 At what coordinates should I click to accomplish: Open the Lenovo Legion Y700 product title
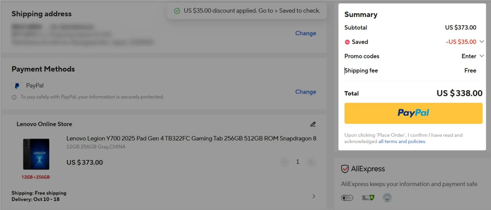click(191, 138)
